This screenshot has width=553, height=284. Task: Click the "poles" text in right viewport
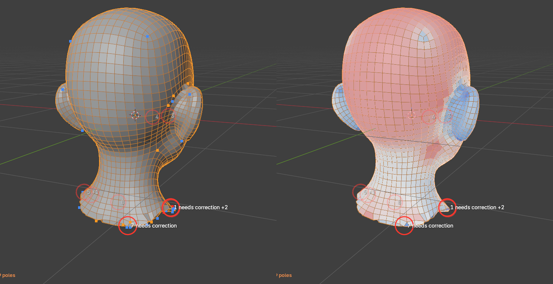(285, 275)
